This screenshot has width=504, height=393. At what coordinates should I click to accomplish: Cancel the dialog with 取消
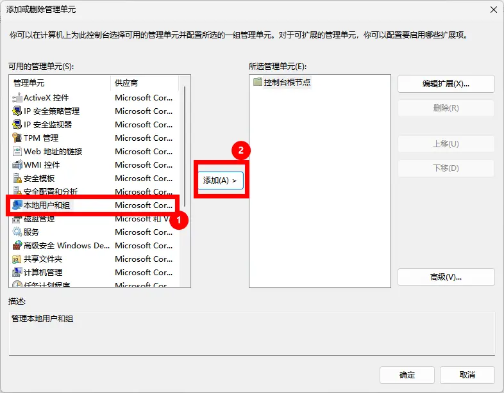pos(467,375)
